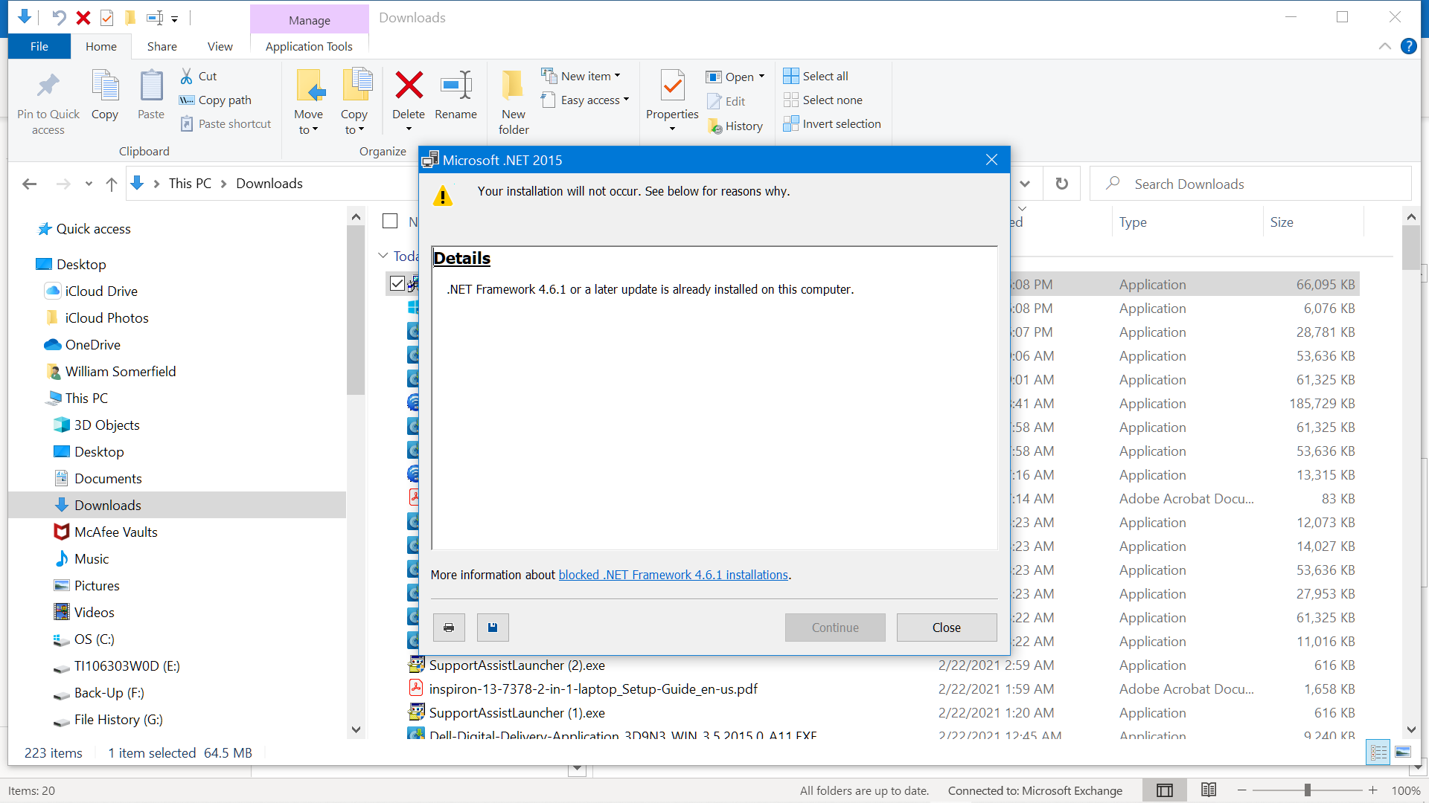This screenshot has height=803, width=1429.
Task: Click the save icon in .NET dialog
Action: pos(493,628)
